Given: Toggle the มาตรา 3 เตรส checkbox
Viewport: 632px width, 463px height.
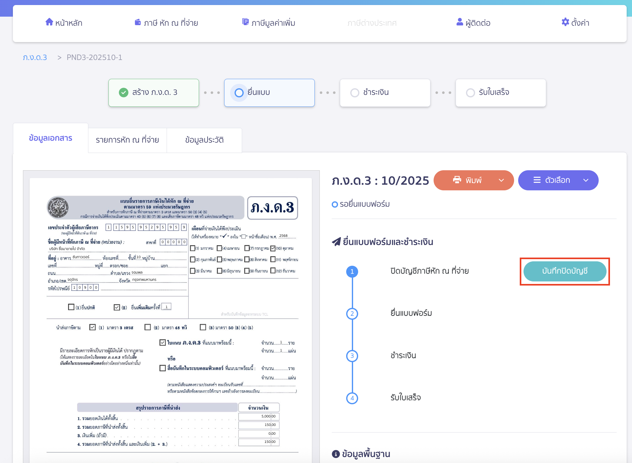Looking at the screenshot, I should click(x=92, y=327).
